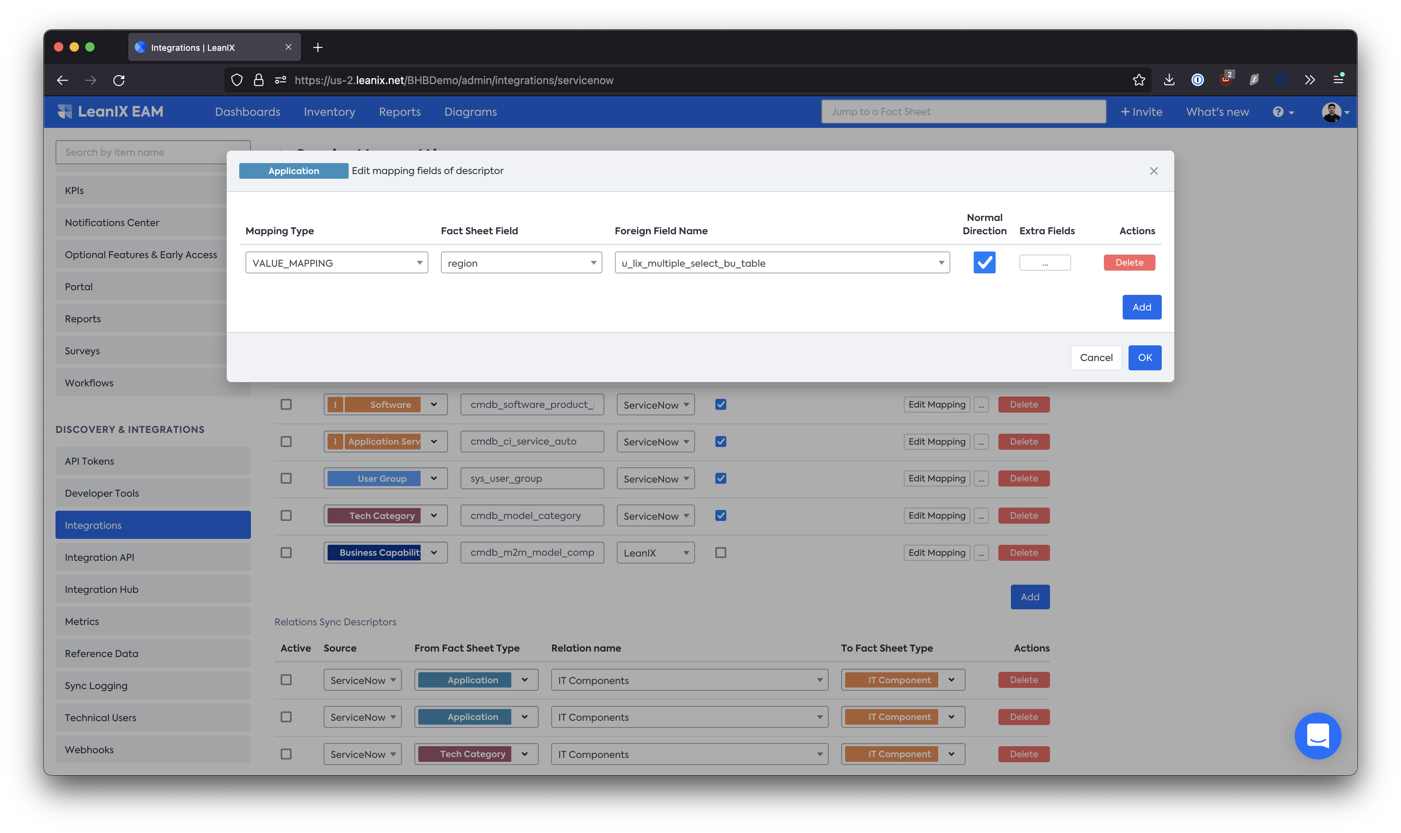
Task: Open the u_lix_multiple_select_bu_table foreign field dropdown
Action: [x=781, y=263]
